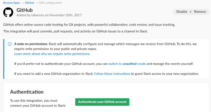The image size is (211, 112).
Task: Authenticate your GitHub account button
Action: [x=102, y=102]
